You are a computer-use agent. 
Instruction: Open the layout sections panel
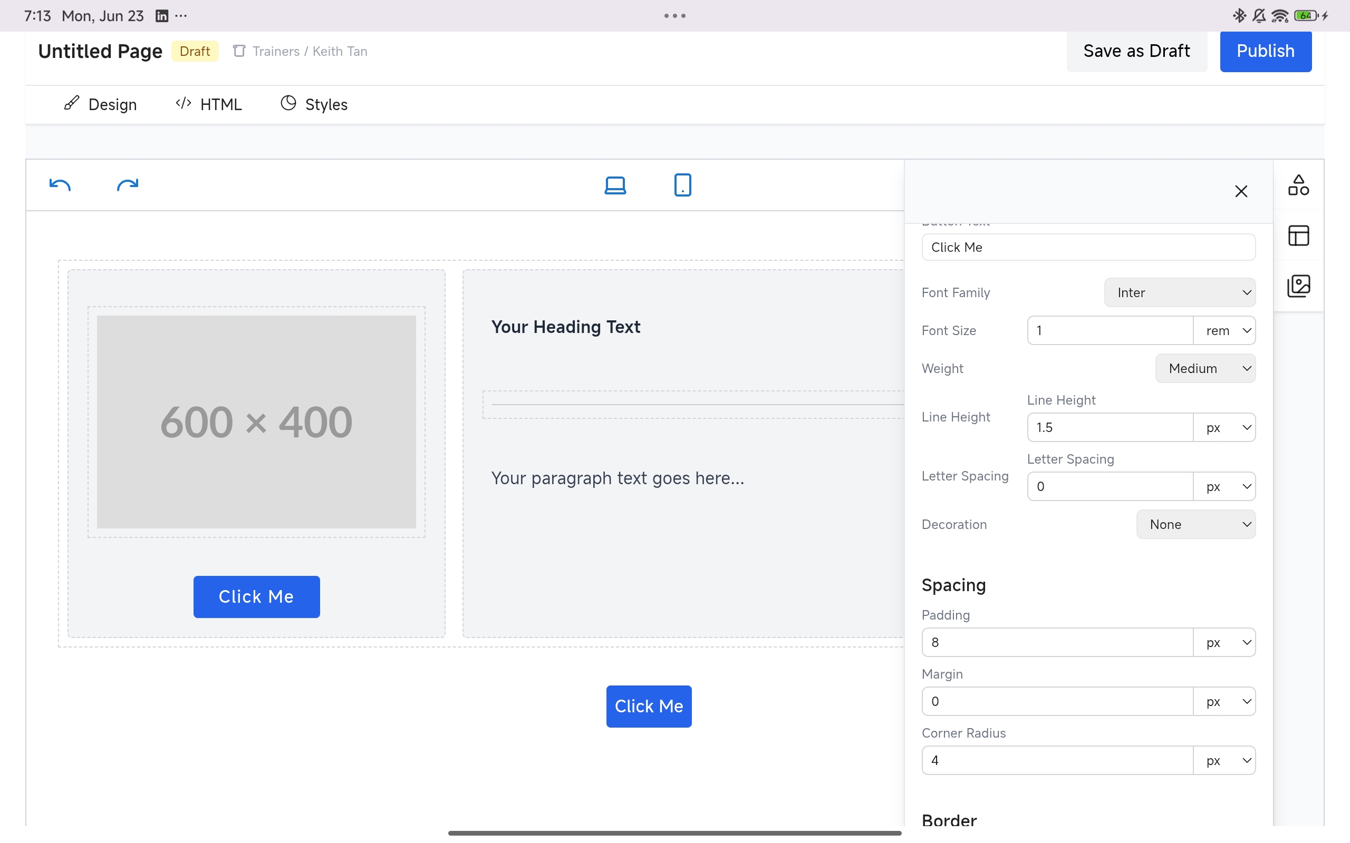tap(1298, 235)
